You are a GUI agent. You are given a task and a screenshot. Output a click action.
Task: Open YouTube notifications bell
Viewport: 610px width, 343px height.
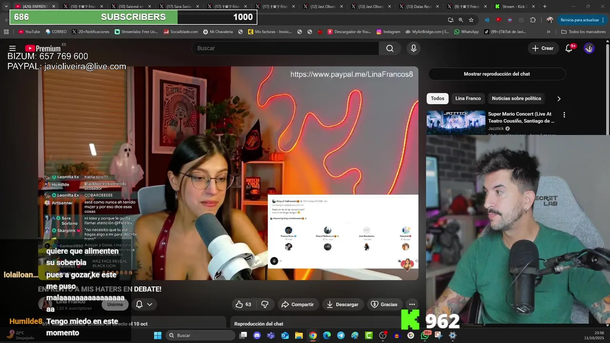[x=569, y=48]
